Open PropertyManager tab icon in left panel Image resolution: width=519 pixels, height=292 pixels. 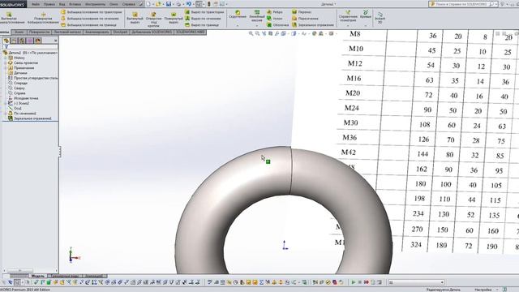[x=14, y=41]
